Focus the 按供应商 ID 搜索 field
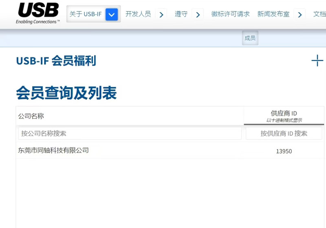This screenshot has height=228, width=326. click(284, 133)
